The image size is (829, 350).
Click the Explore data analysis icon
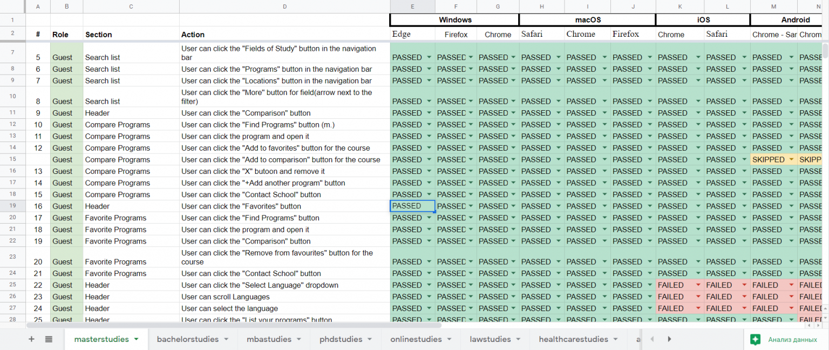pos(756,339)
